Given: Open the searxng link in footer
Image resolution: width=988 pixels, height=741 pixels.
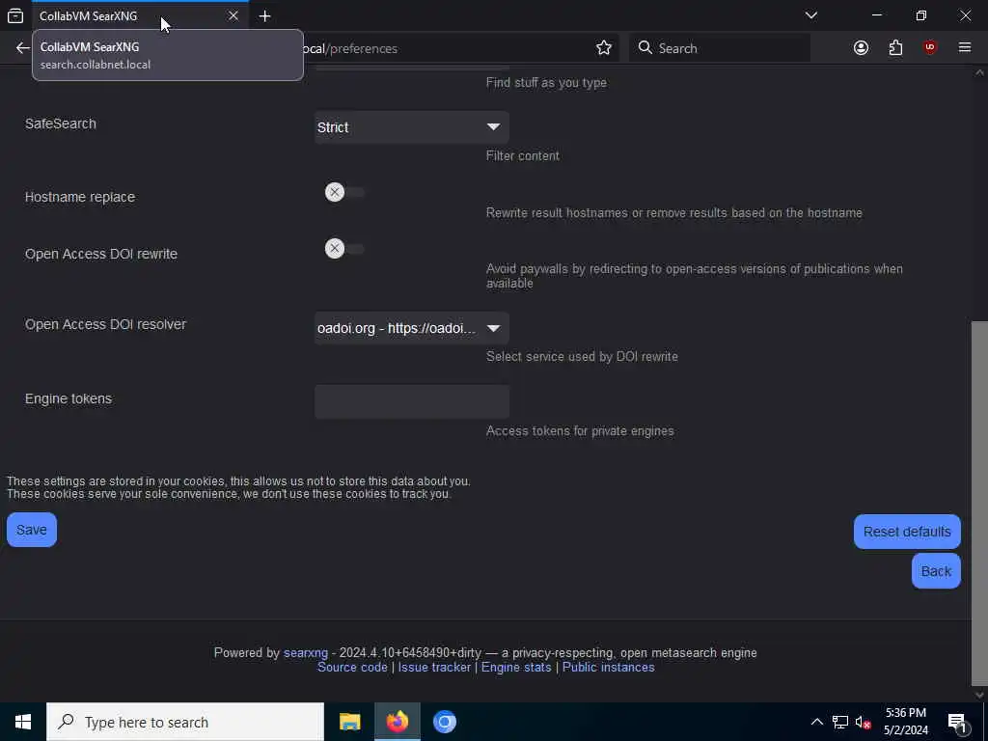Looking at the screenshot, I should click(x=306, y=653).
